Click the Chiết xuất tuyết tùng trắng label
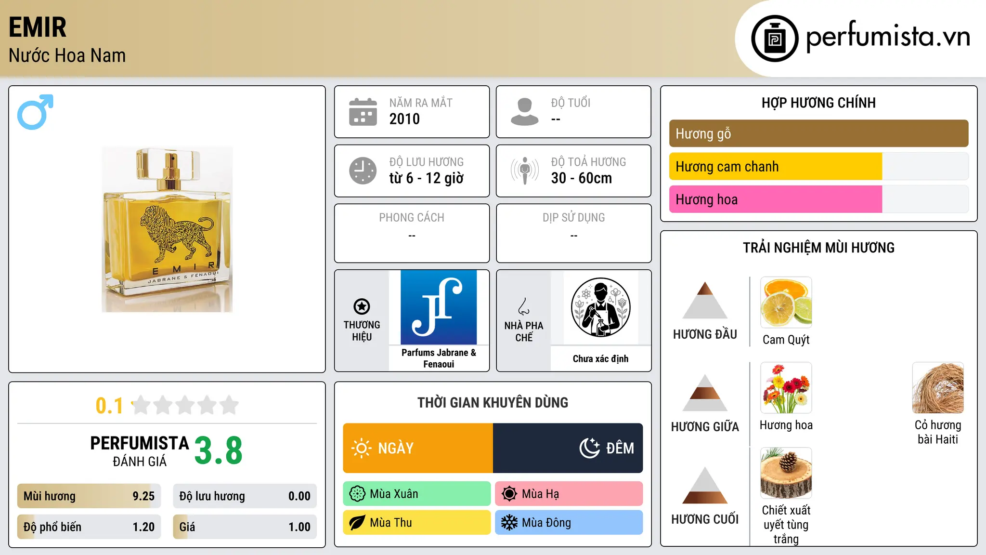The width and height of the screenshot is (986, 555). click(786, 525)
